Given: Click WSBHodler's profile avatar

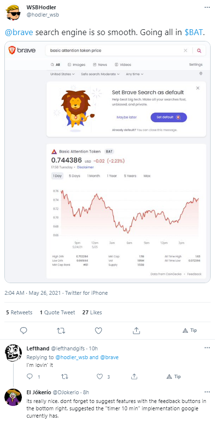Looking at the screenshot, I should (x=13, y=12).
